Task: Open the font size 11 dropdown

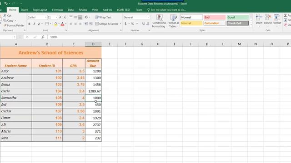Action: pyautogui.click(x=56, y=17)
